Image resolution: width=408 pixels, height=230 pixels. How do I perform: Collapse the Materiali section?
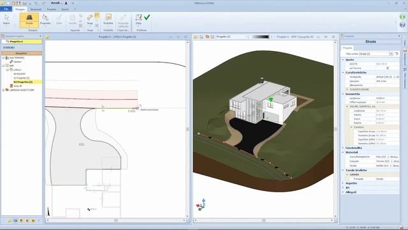343,152
